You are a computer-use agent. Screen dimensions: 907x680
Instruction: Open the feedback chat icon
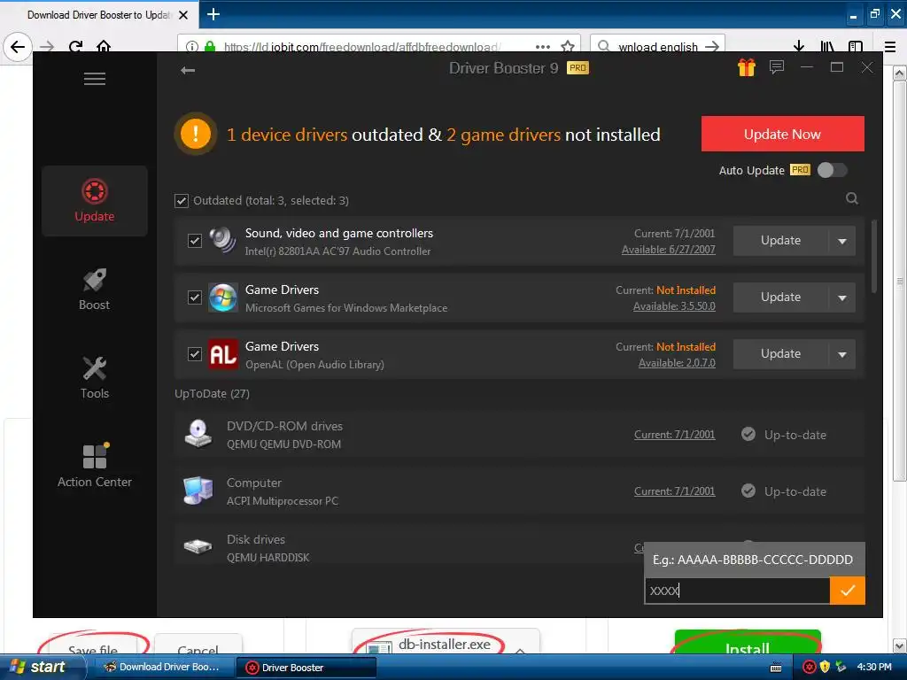(776, 67)
